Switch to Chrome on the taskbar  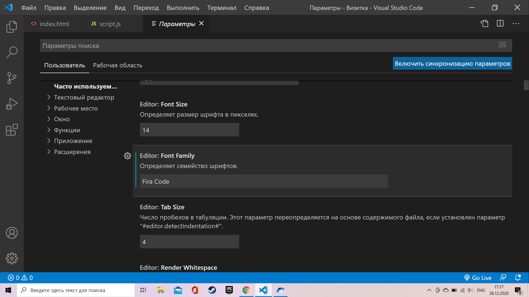click(246, 290)
